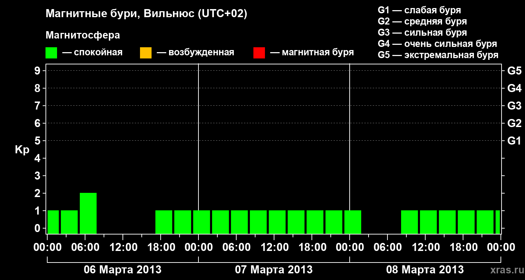The height and width of the screenshot is (280, 525).
Task: Click the 'G5 — экстремальная буря' legend line
Action: click(x=438, y=55)
